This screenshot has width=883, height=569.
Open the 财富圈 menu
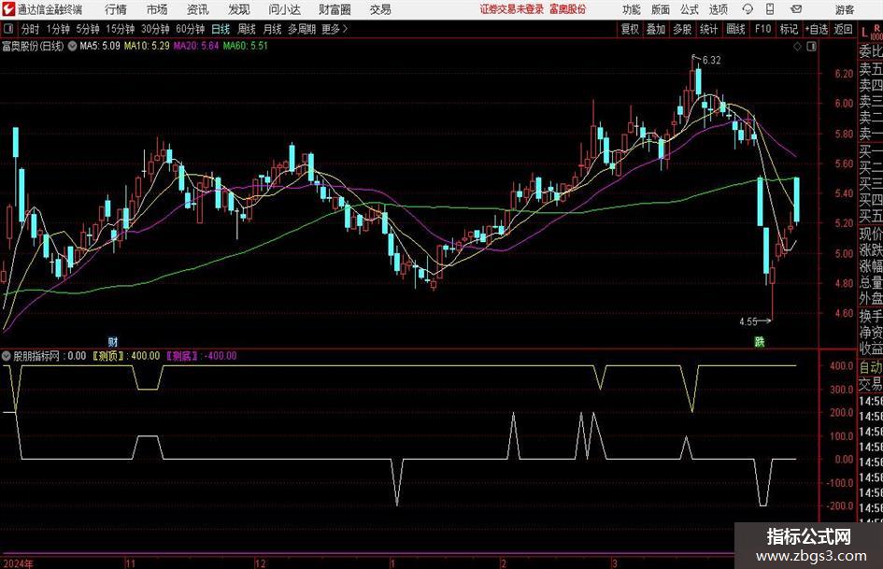pos(335,9)
